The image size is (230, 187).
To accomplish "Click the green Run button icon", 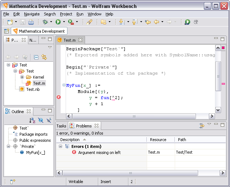I will [58, 22].
